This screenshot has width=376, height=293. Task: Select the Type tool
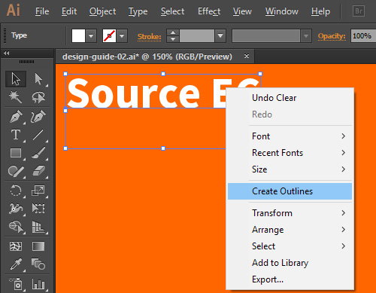pyautogui.click(x=16, y=135)
